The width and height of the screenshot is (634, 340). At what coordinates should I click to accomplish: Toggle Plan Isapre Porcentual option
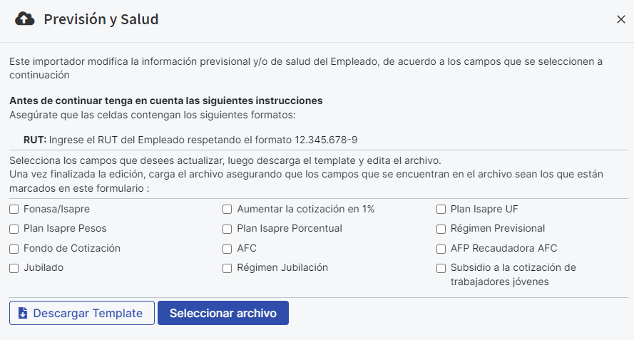point(227,229)
